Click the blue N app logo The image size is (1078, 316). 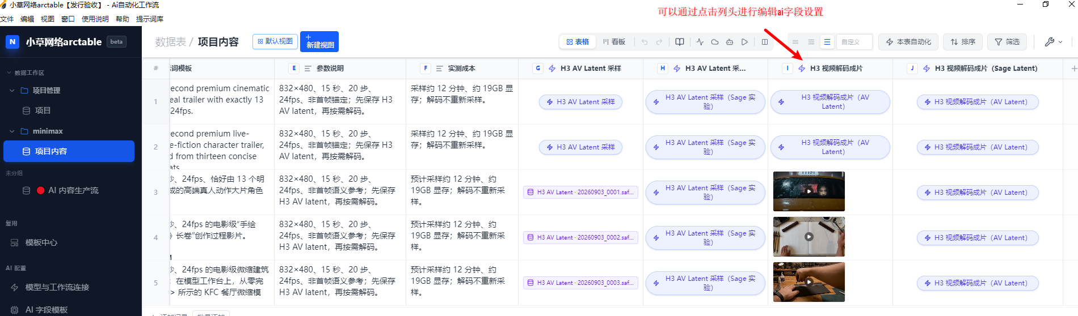click(12, 41)
